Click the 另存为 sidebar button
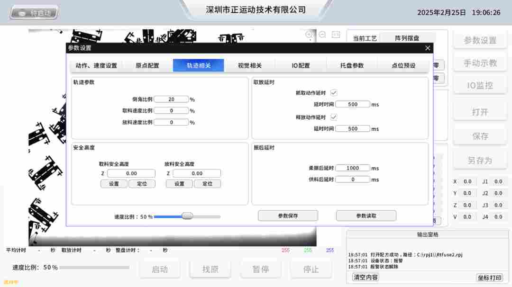Viewport: 512px width, 287px height. tap(480, 161)
